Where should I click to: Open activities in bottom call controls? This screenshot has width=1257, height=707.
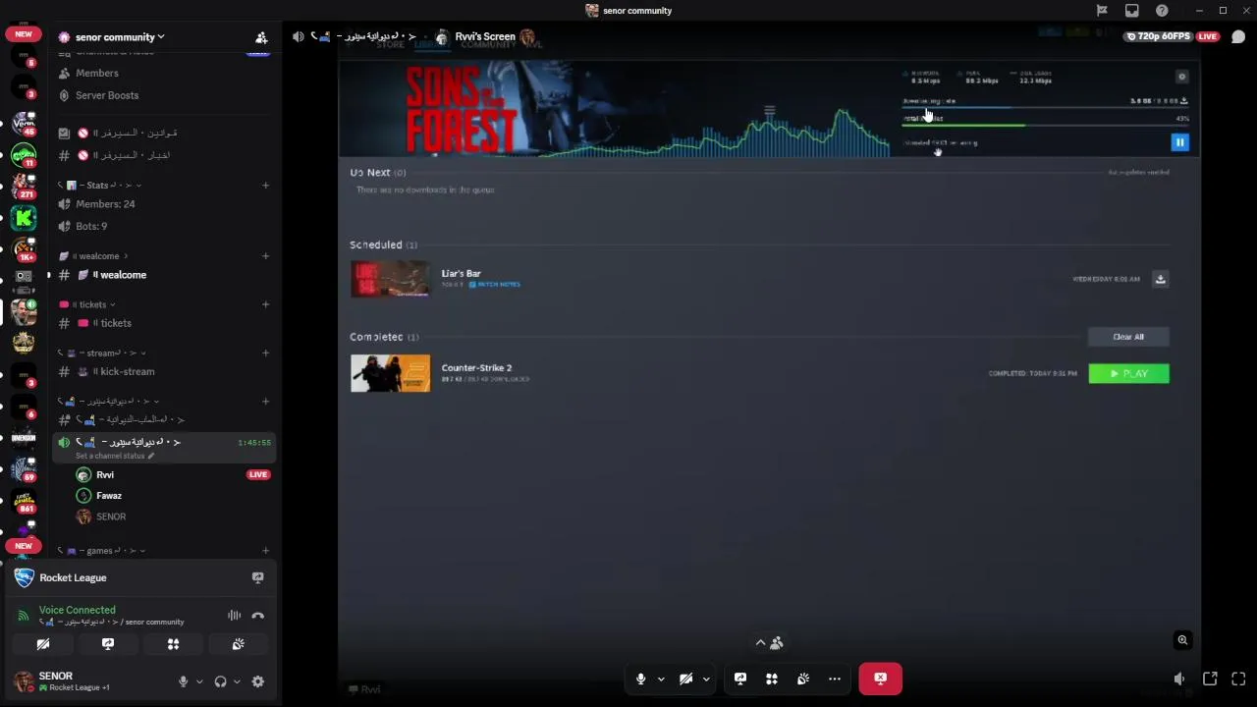[772, 679]
